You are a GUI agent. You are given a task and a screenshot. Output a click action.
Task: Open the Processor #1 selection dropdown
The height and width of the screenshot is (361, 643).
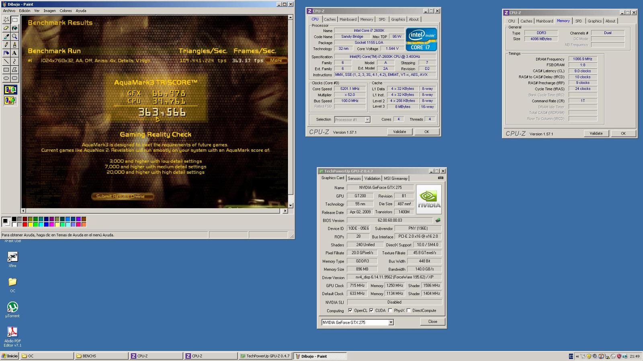(367, 120)
